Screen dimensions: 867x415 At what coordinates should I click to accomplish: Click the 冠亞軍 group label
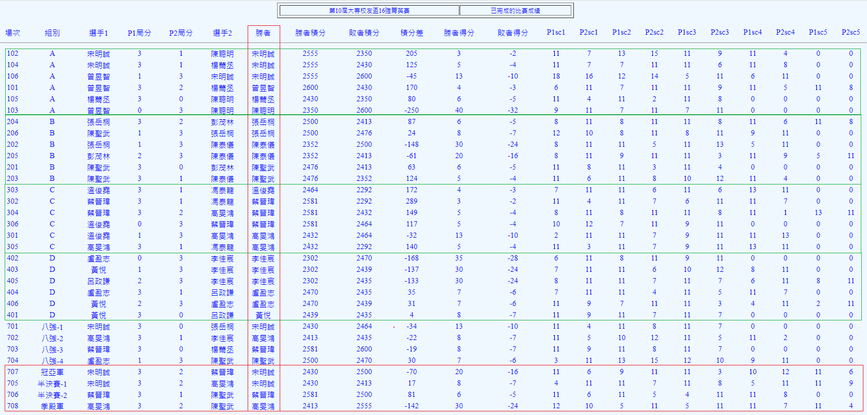(52, 372)
